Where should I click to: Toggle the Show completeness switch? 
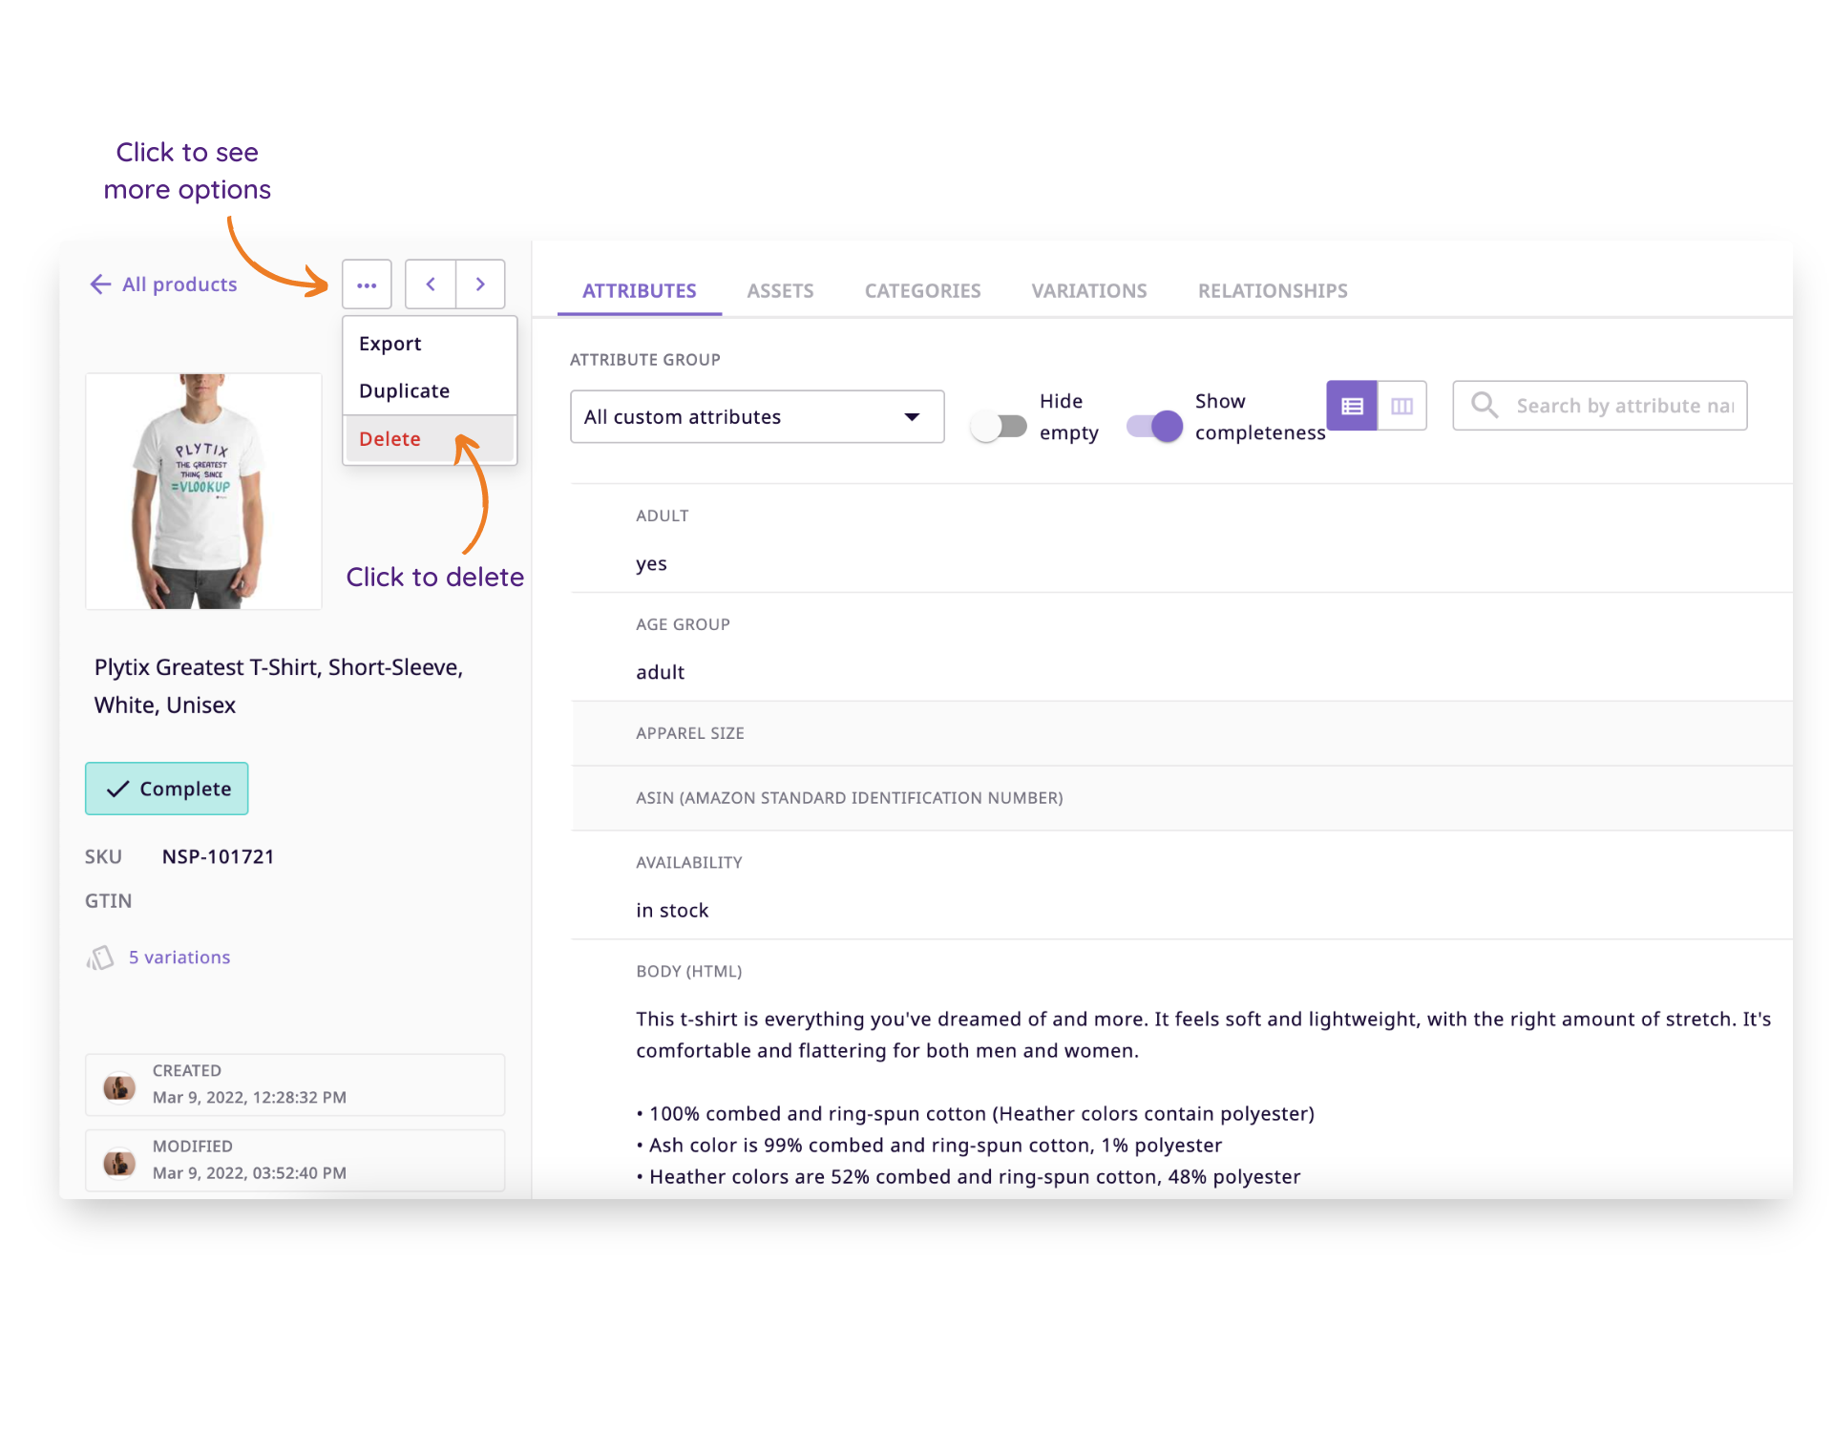pyautogui.click(x=1154, y=426)
